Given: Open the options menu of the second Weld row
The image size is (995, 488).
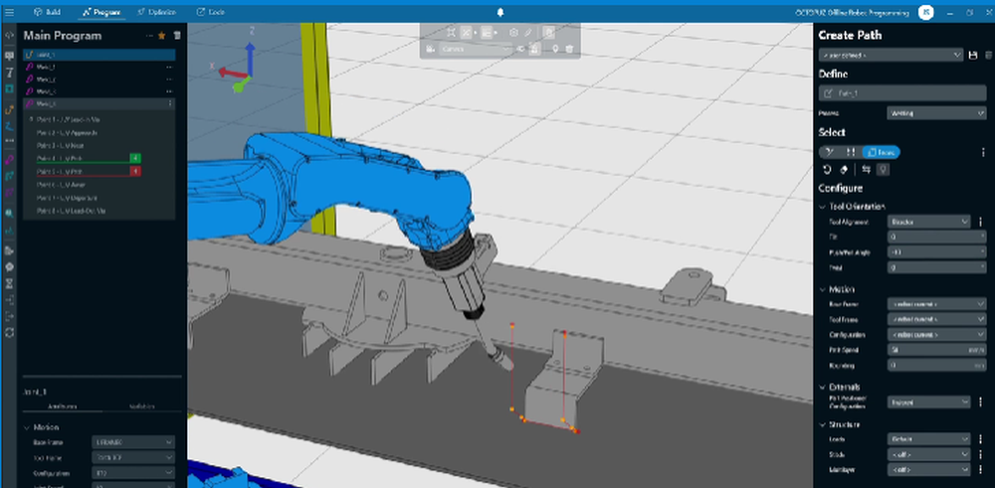Looking at the screenshot, I should 169,80.
